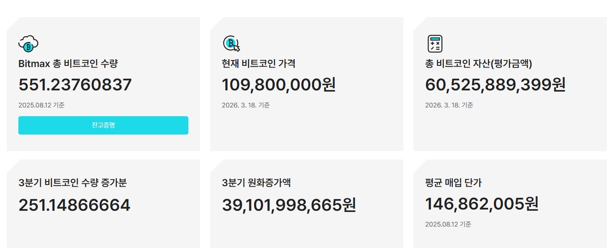Viewport: 611px width, 252px height.
Task: Click the Bitcoin cursor price icon
Action: pos(232,44)
